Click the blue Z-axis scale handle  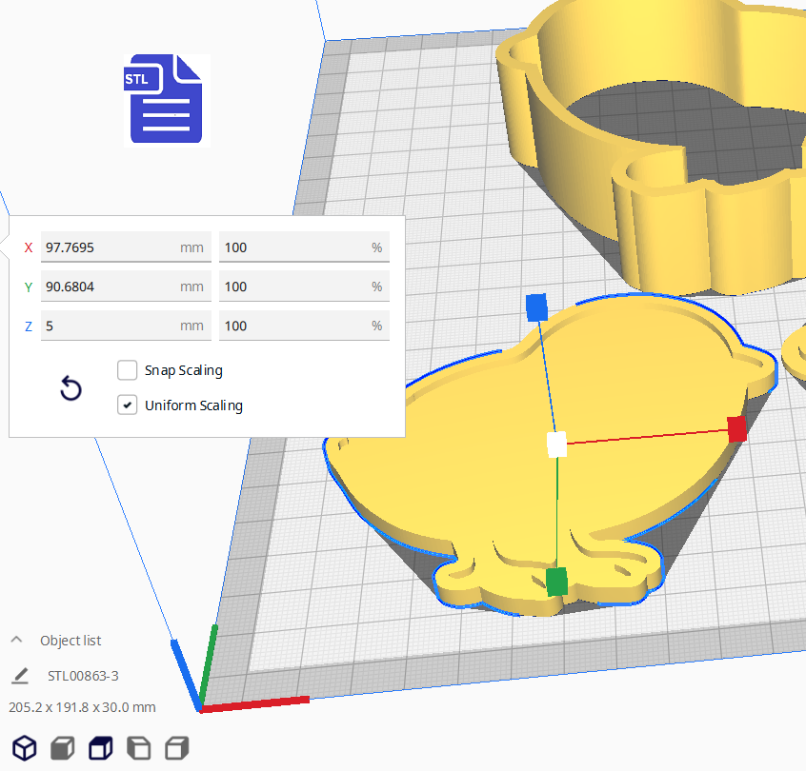[x=536, y=306]
